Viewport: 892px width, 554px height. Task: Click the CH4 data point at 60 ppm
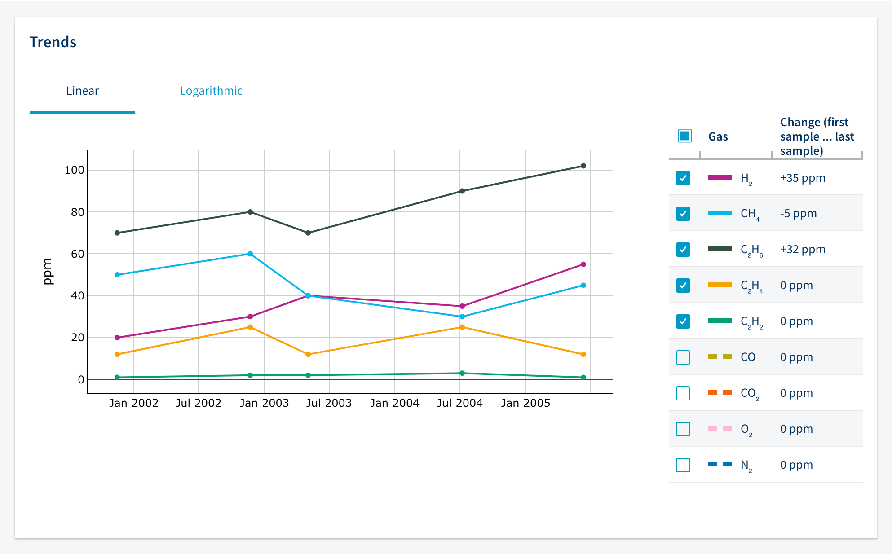click(x=250, y=254)
